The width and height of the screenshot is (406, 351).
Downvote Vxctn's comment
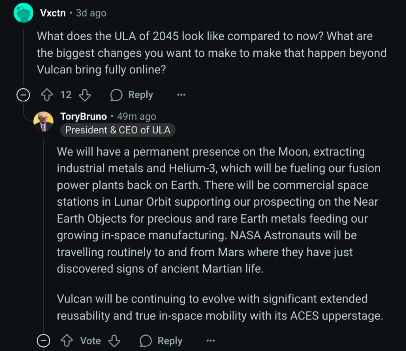coord(85,95)
